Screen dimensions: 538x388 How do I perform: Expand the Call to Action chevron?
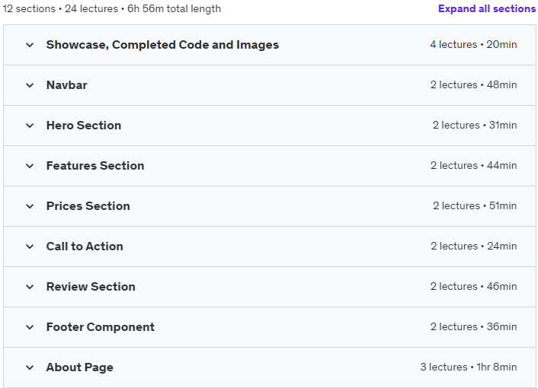(30, 246)
